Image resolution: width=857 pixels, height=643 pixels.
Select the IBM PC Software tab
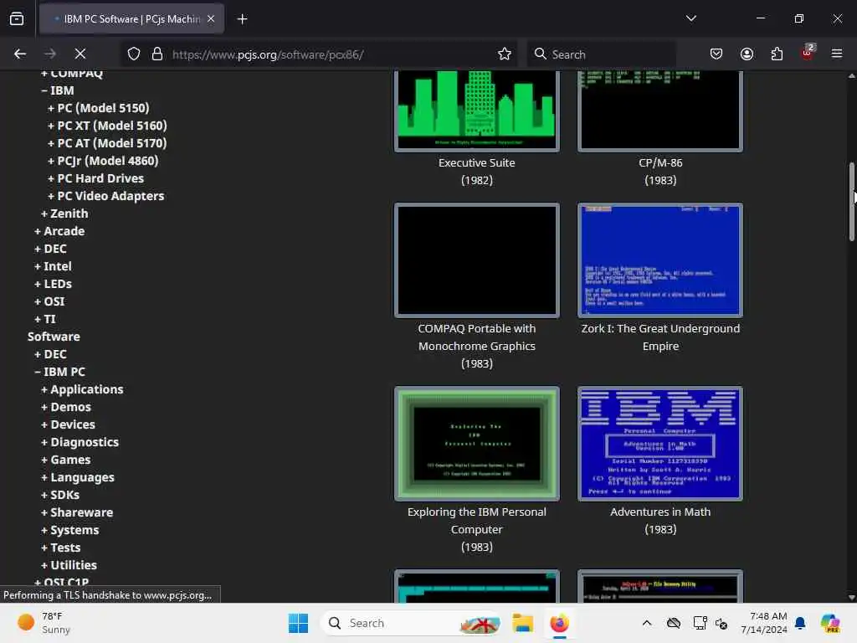(131, 18)
